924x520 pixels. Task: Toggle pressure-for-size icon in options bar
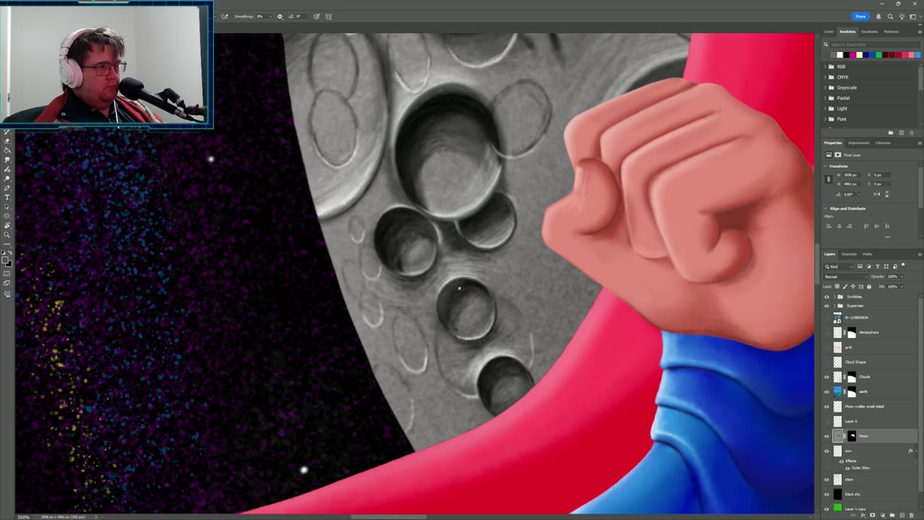tap(317, 17)
